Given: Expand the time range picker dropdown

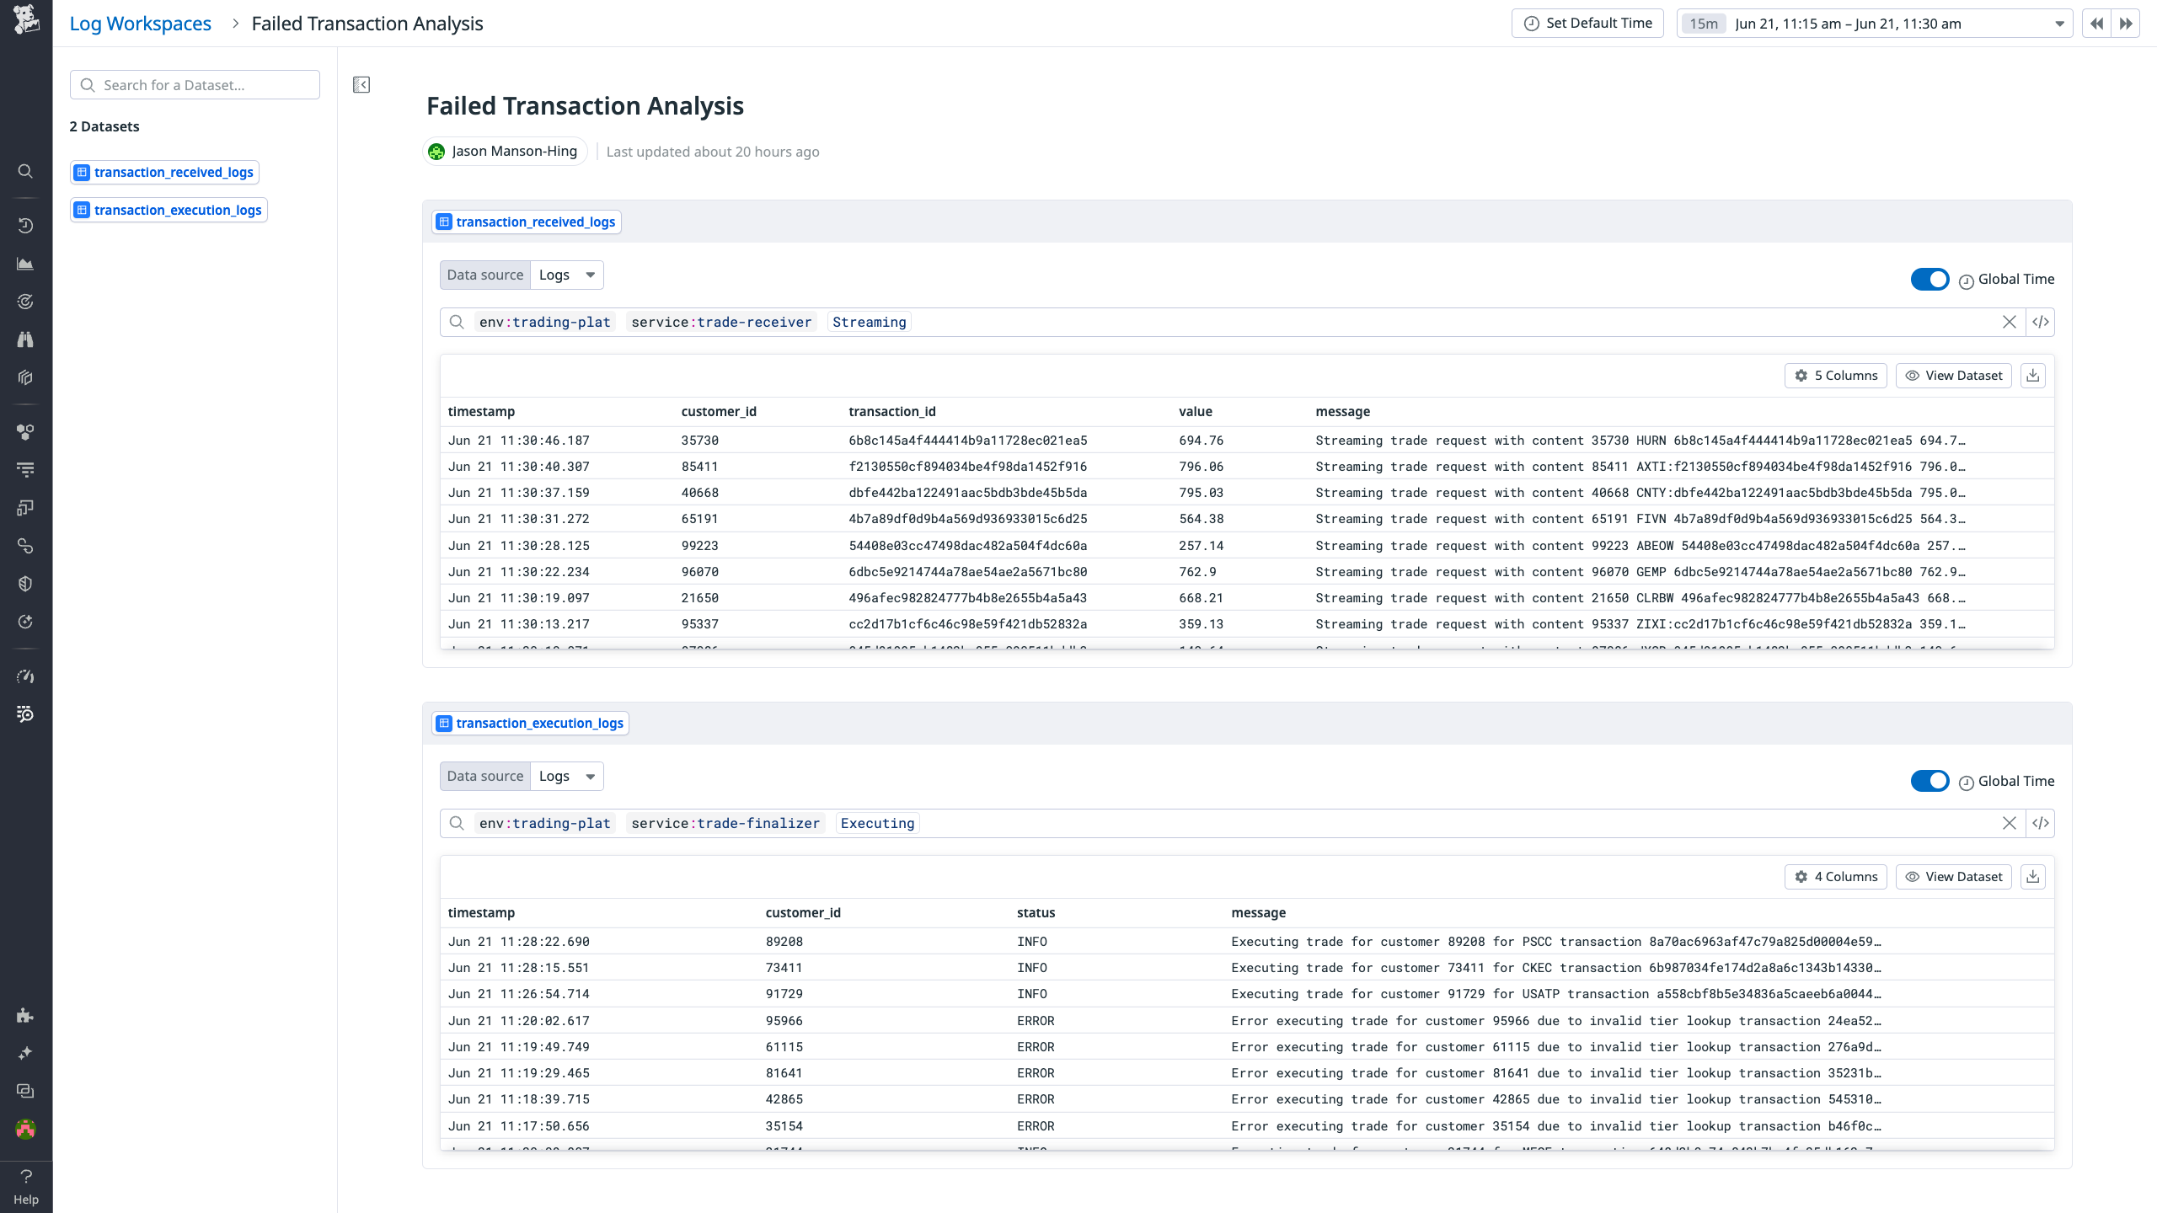Looking at the screenshot, I should 2058,23.
